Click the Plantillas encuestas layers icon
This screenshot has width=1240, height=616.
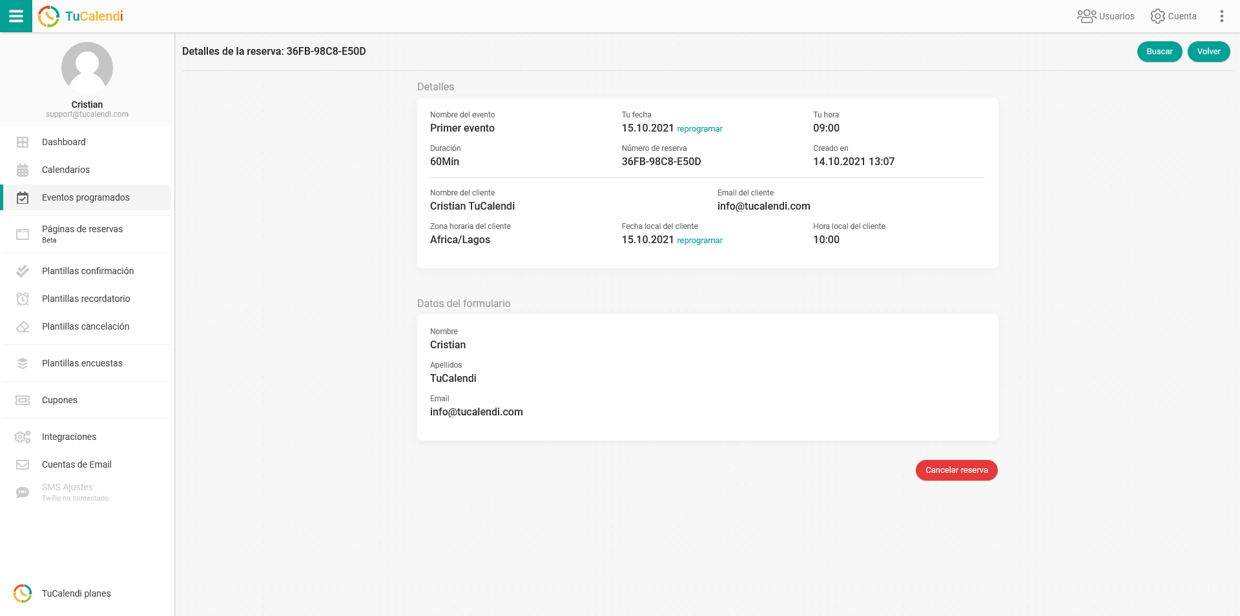pyautogui.click(x=23, y=363)
